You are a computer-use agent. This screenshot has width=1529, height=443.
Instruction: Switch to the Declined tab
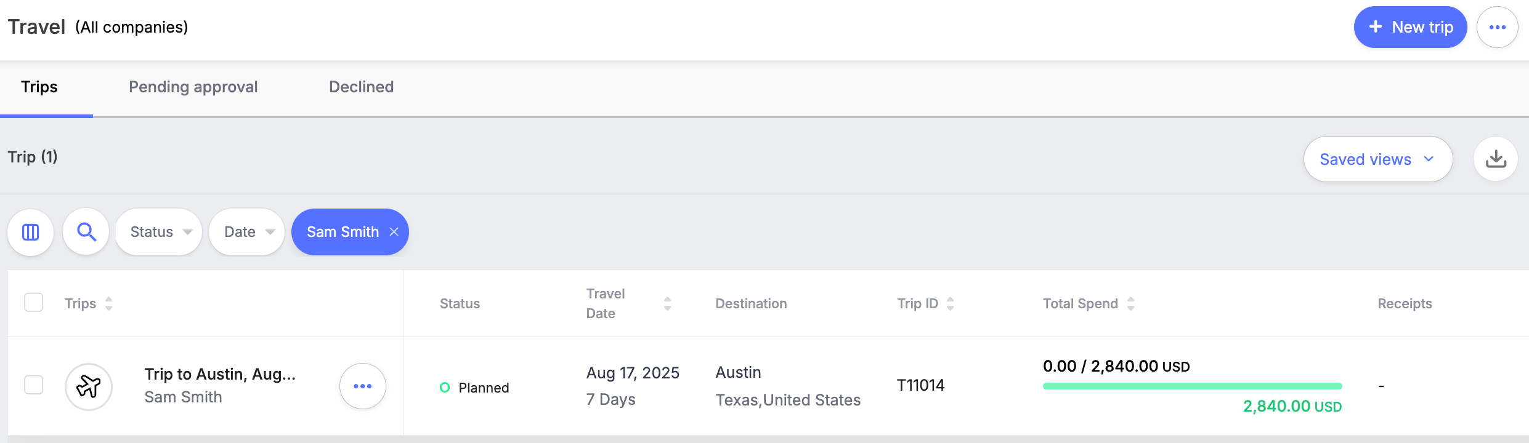[362, 87]
